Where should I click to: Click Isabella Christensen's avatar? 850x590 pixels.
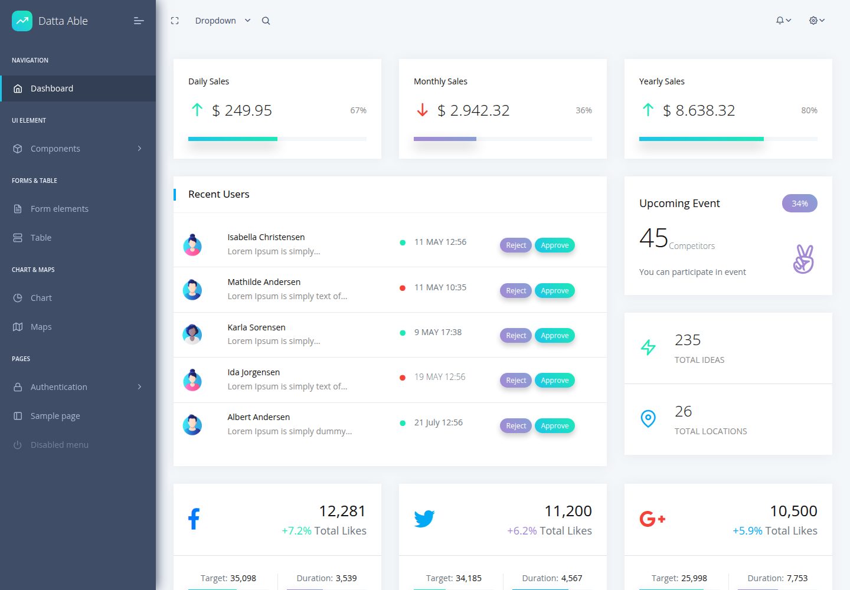(192, 245)
